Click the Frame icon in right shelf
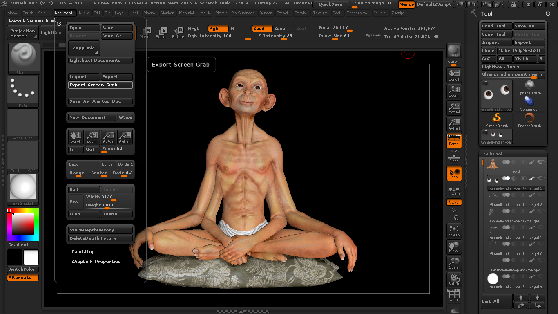 [454, 230]
